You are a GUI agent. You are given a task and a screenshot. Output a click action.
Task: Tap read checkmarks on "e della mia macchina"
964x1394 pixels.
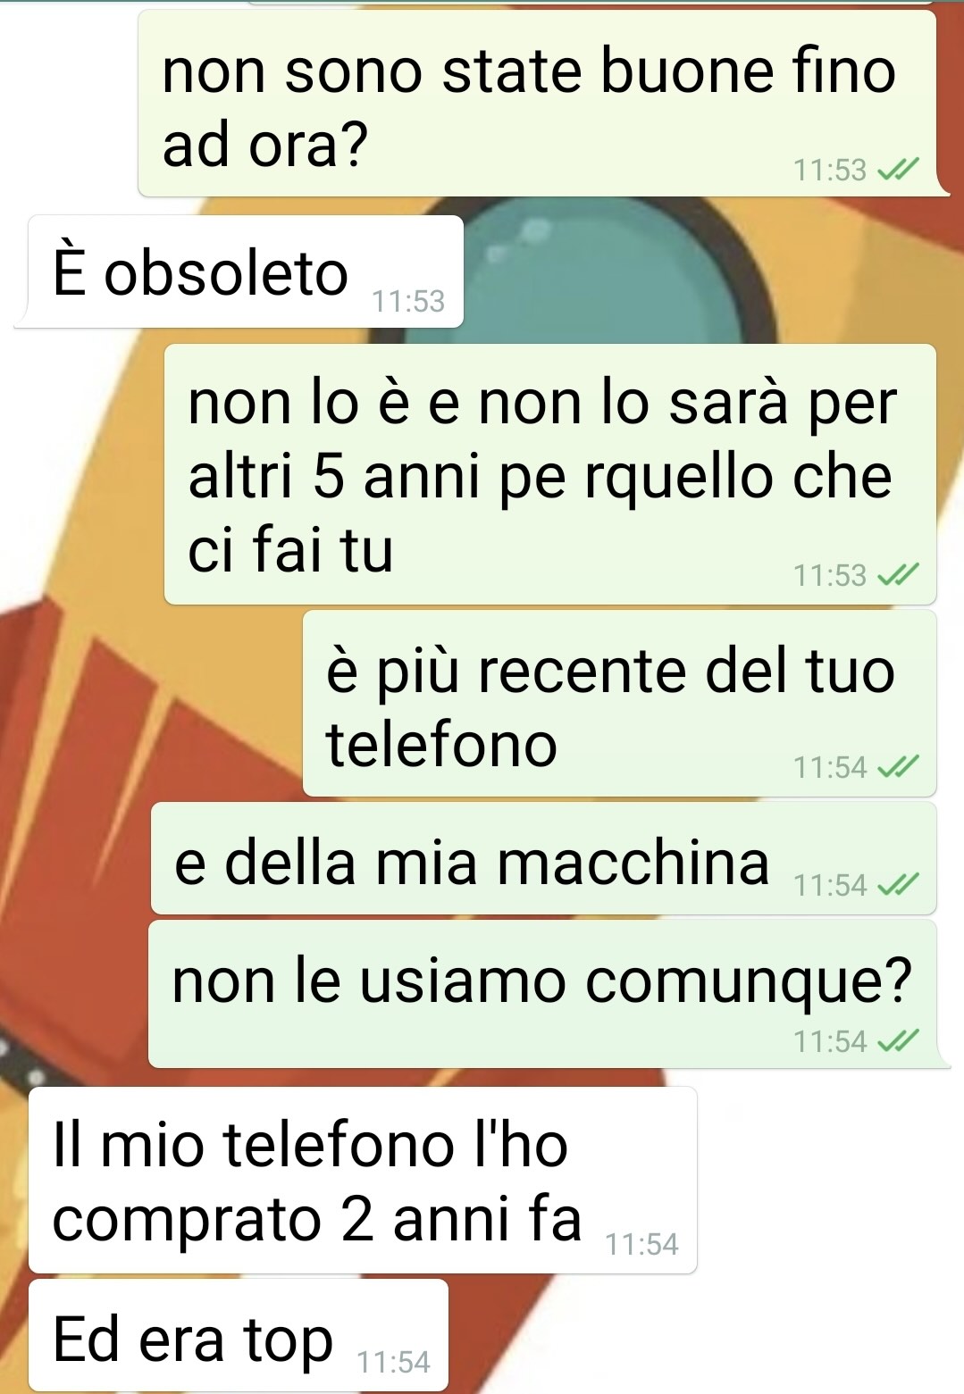tap(898, 885)
